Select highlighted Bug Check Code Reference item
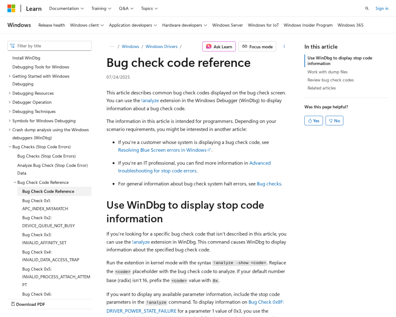Screen dimensions: 396x317 coord(54,191)
